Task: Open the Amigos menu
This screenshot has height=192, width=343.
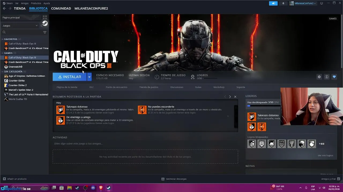Action: tap(25, 3)
